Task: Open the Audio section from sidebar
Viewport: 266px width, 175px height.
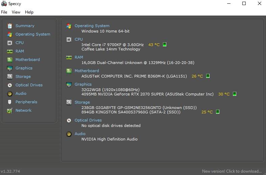Action: coord(21,93)
